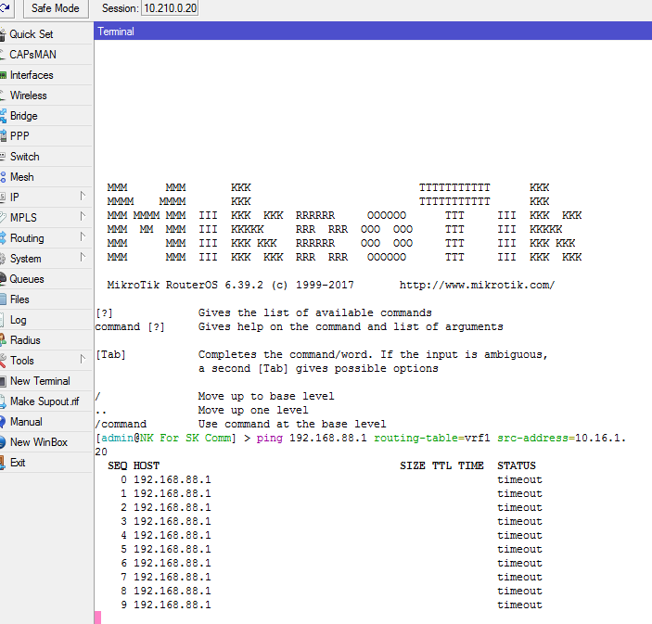Click the Queues icon
652x624 pixels.
[3, 278]
